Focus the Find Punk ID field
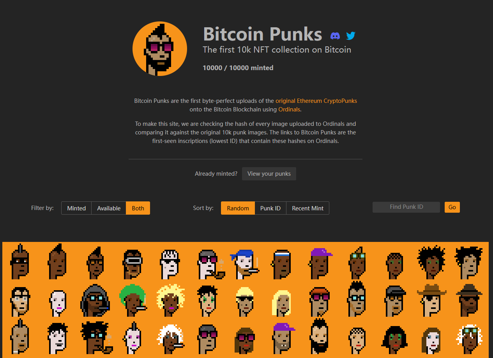493x358 pixels. (406, 207)
